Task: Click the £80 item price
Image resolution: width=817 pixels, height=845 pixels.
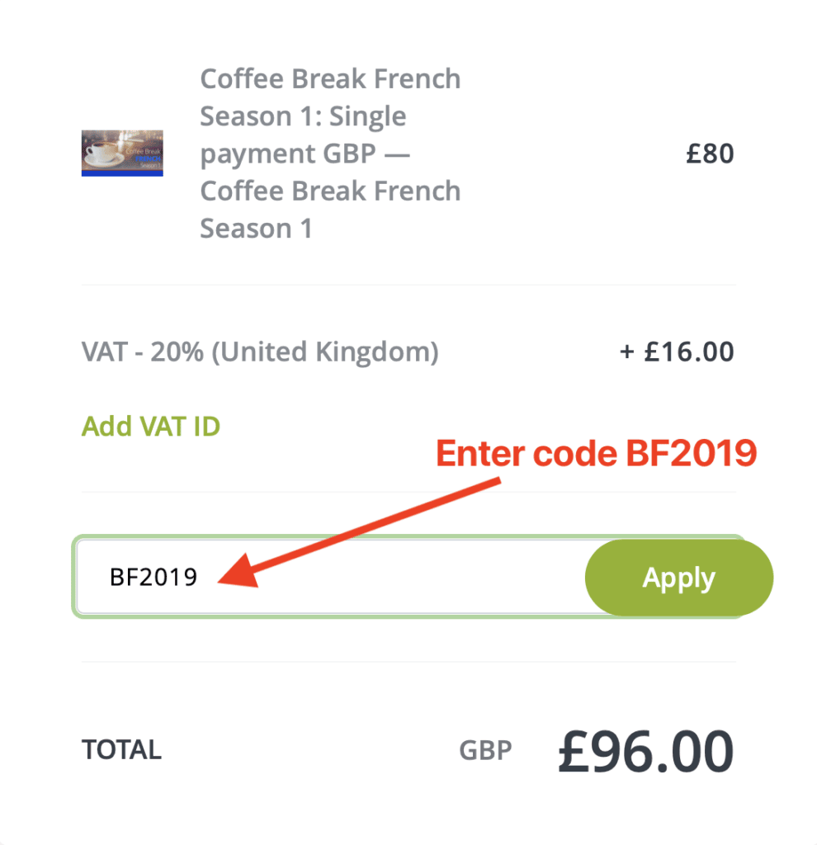Action: coord(709,153)
